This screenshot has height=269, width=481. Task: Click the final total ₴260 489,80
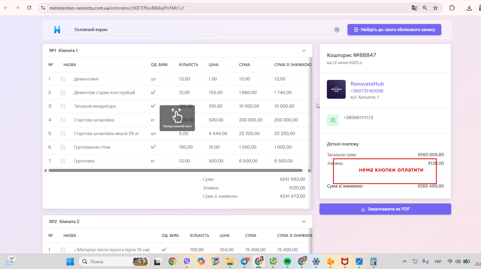pyautogui.click(x=431, y=186)
